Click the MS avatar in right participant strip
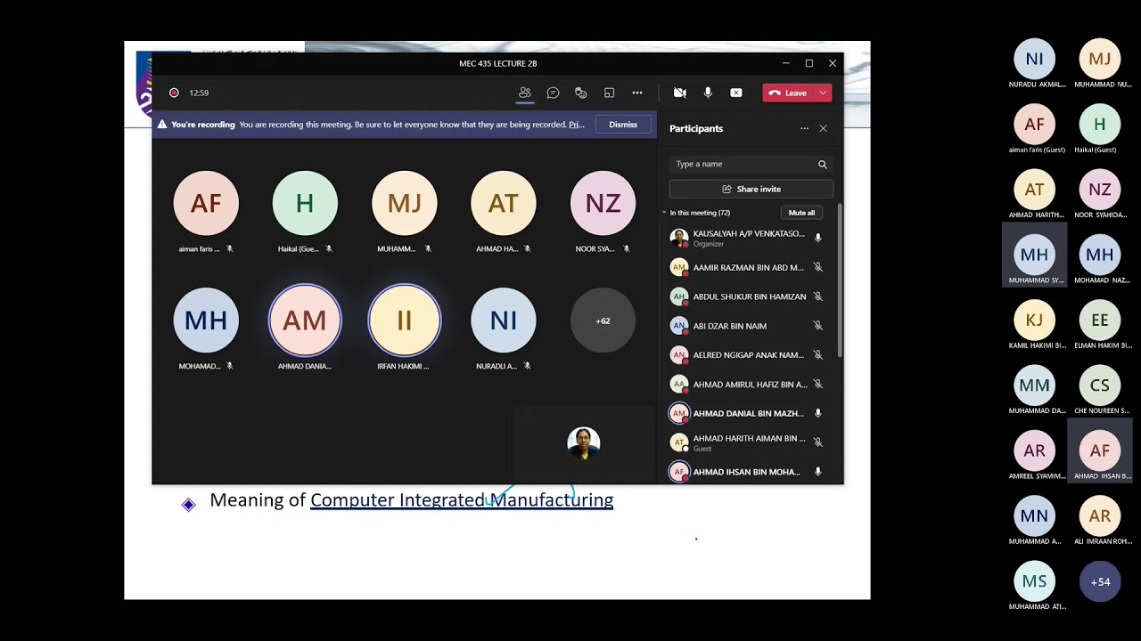Viewport: 1141px width, 641px height. click(1034, 581)
